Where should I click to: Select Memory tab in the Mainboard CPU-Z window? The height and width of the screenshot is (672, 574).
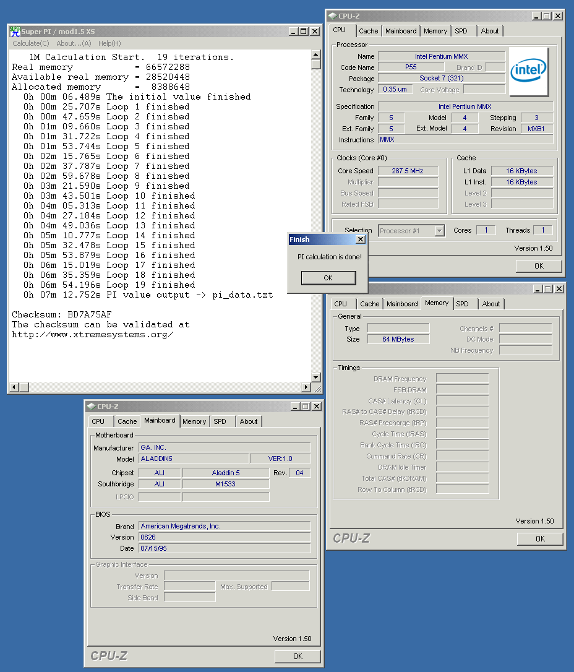pyautogui.click(x=194, y=421)
